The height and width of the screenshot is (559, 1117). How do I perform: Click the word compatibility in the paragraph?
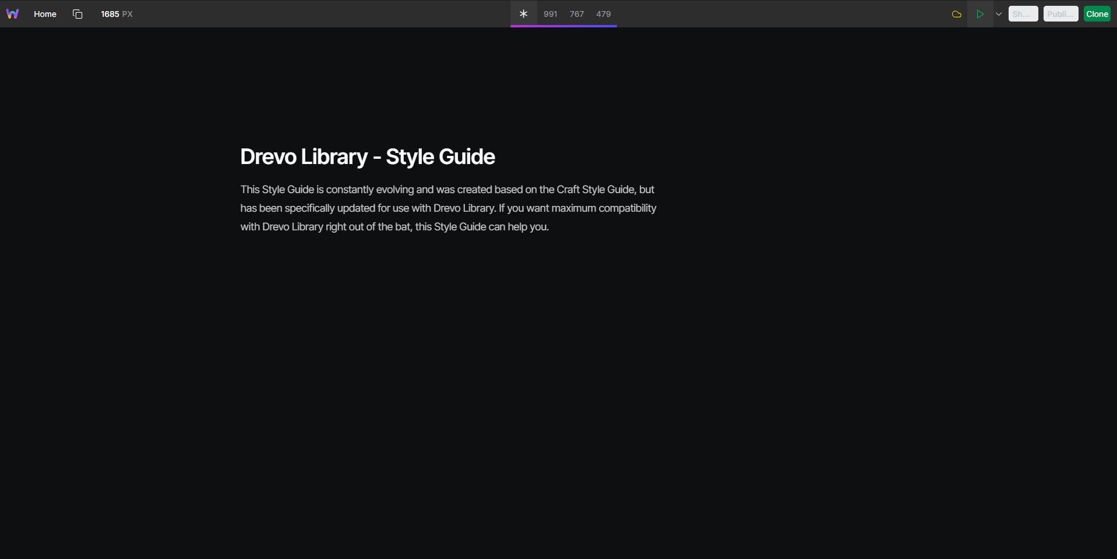tap(627, 208)
